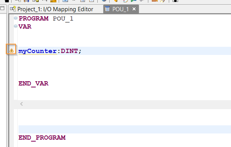Collapse the VAR block fold marker
The height and width of the screenshot is (147, 231).
coord(15,26)
